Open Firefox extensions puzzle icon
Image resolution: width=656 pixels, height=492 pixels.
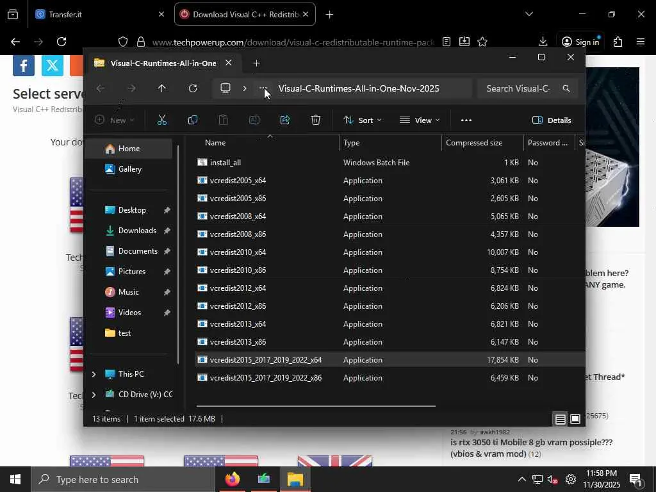click(618, 42)
